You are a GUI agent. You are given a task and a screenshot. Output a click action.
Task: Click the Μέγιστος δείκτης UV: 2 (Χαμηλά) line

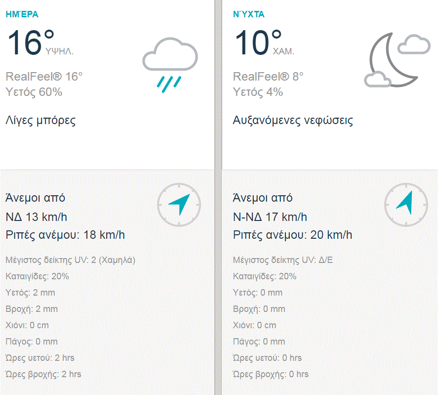(71, 260)
